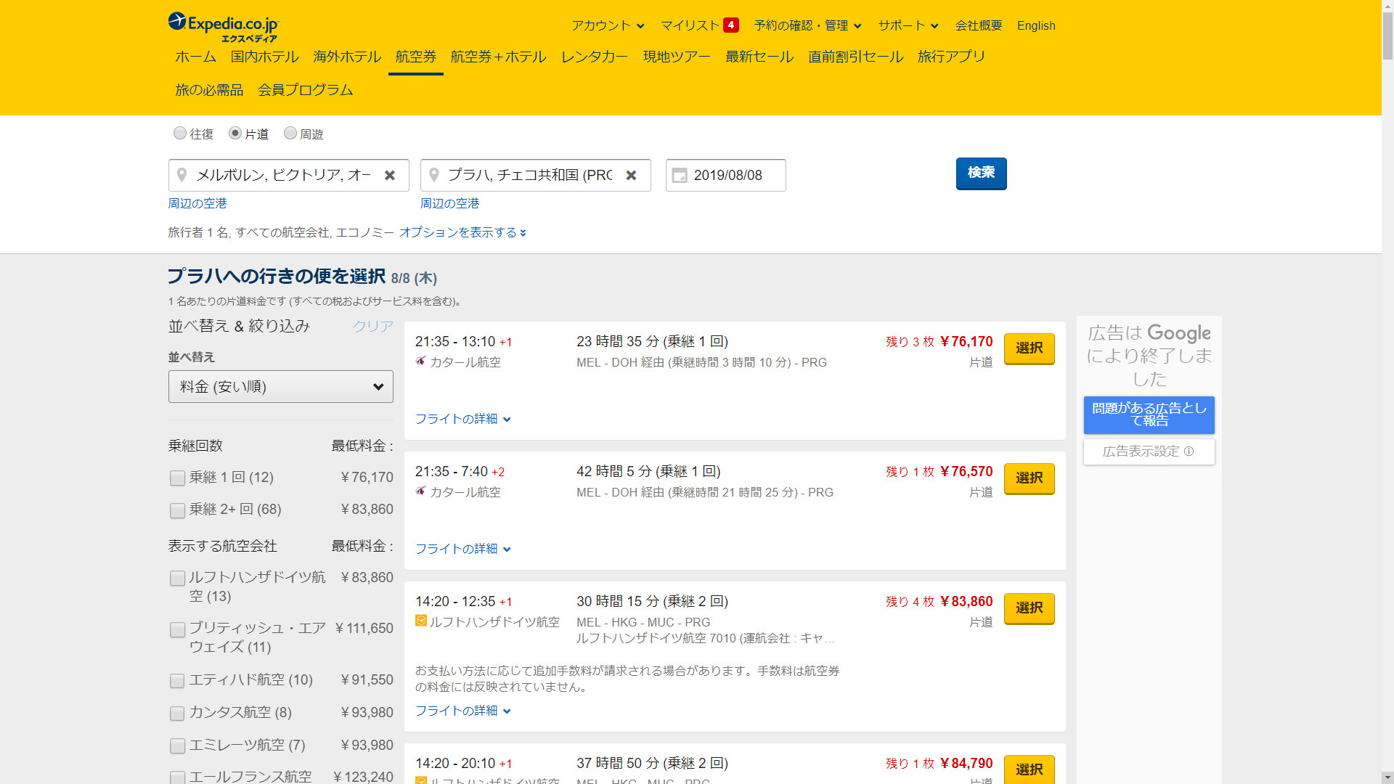1394x784 pixels.
Task: Clear the Melbourne origin field with X
Action: [390, 176]
